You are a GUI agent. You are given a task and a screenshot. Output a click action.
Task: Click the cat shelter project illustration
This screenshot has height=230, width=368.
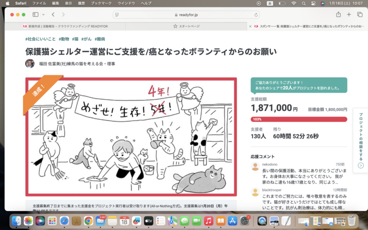pos(131,136)
